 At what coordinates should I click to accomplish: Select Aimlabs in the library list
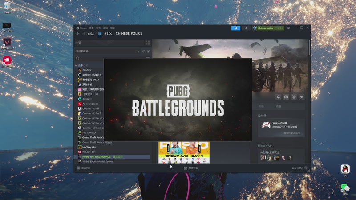coord(87,99)
